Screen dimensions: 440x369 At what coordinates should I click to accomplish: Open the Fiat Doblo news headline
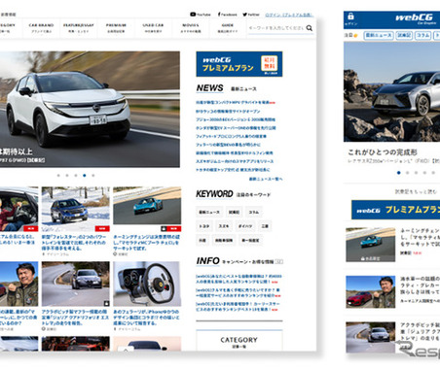[x=231, y=136]
